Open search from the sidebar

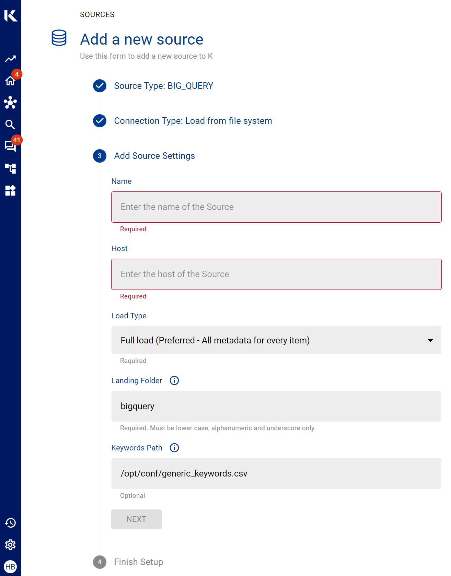[10, 125]
